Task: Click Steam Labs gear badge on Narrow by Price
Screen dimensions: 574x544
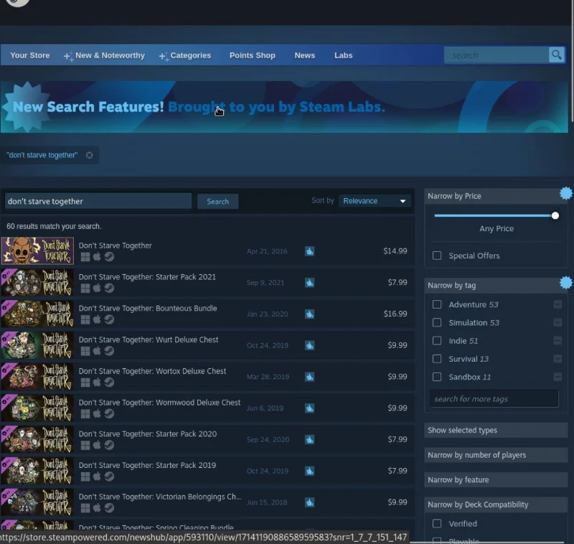Action: click(x=566, y=193)
